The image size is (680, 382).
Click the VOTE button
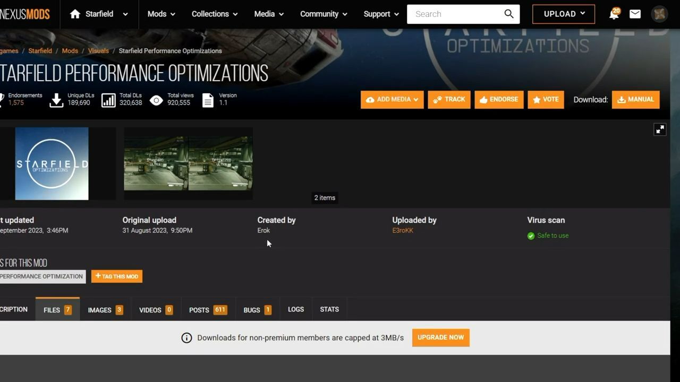tap(546, 100)
